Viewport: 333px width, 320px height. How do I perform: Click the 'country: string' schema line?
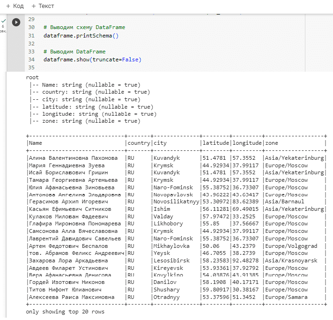point(96,92)
